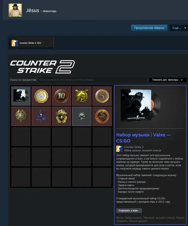
Task: Click the '- Задача карты' line
Action: point(125,185)
